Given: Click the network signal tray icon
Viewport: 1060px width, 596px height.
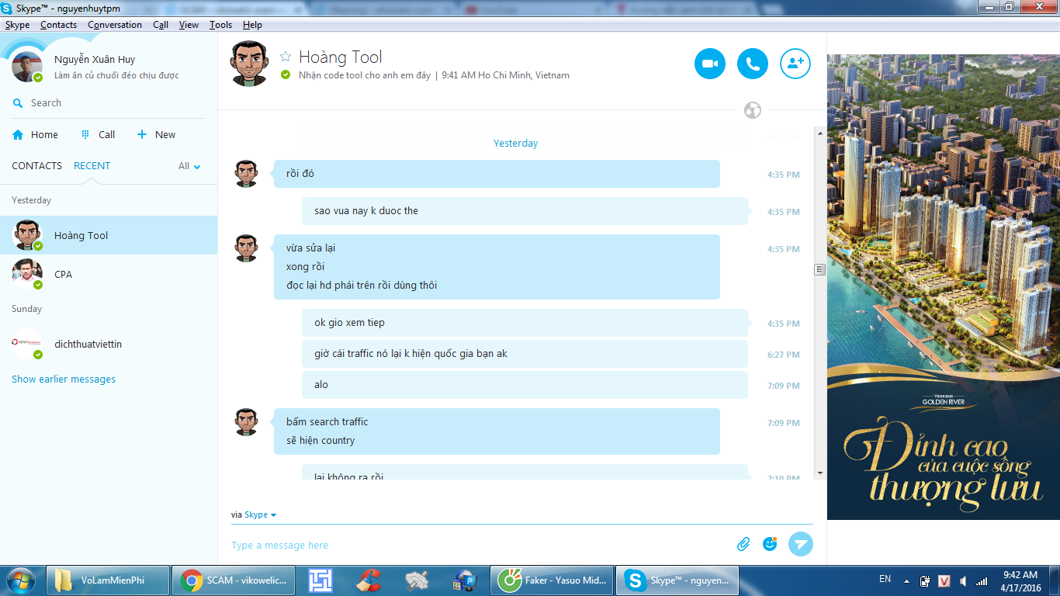Looking at the screenshot, I should [x=982, y=580].
